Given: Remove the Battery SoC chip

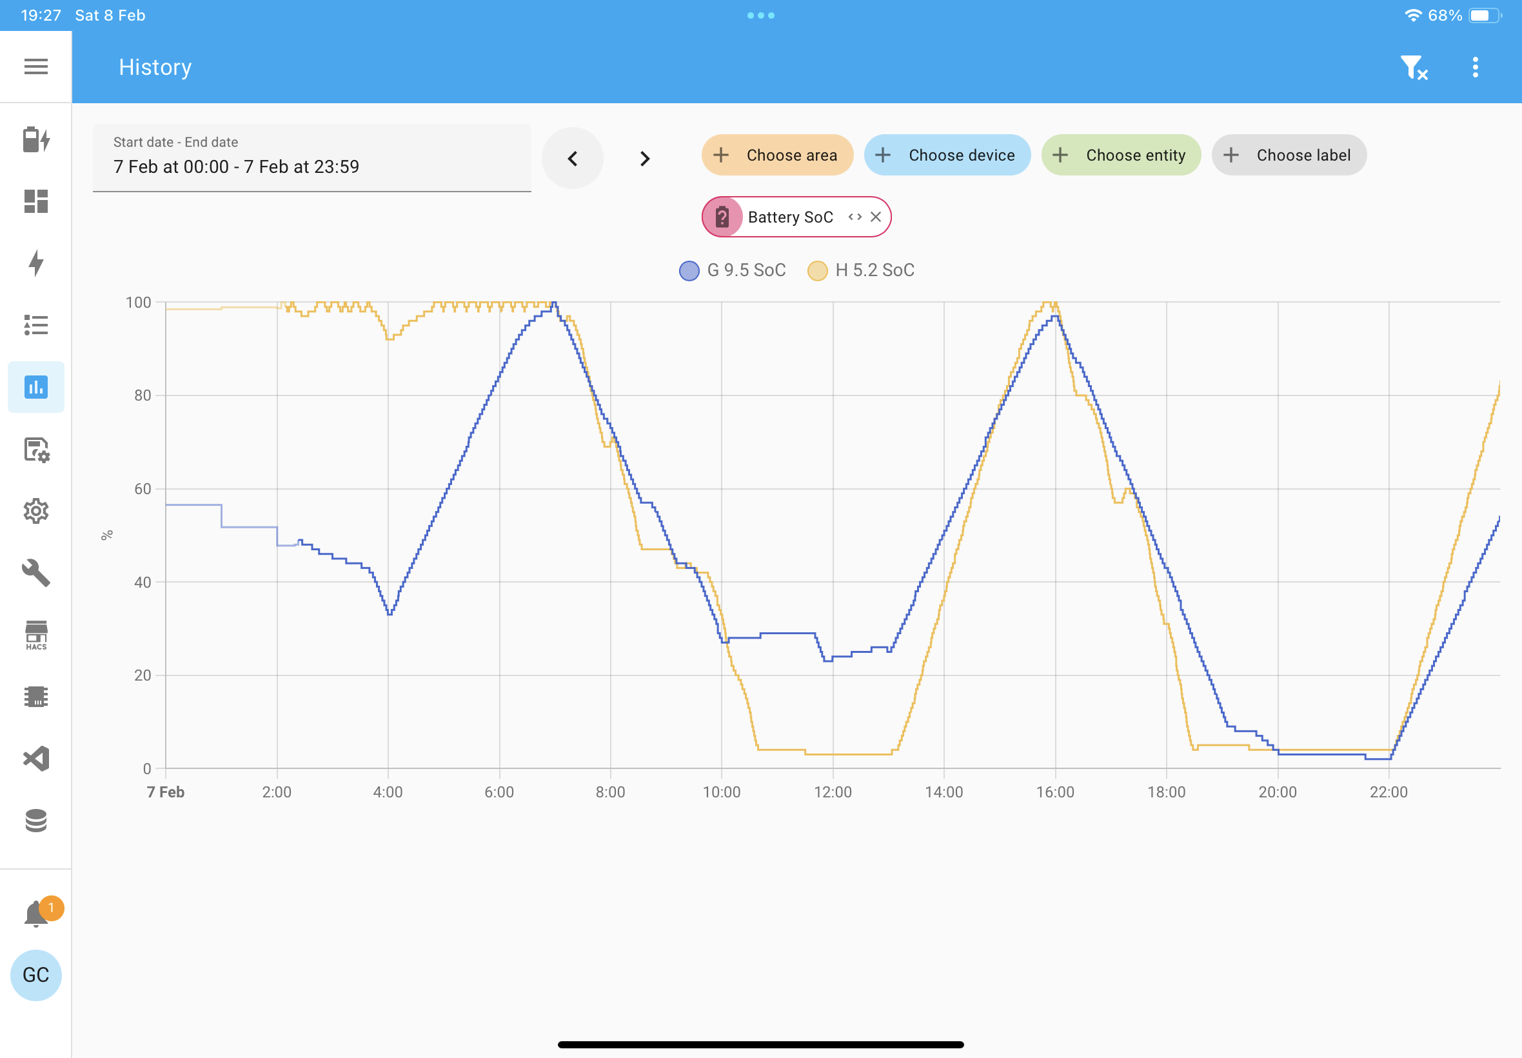Looking at the screenshot, I should click(x=875, y=217).
